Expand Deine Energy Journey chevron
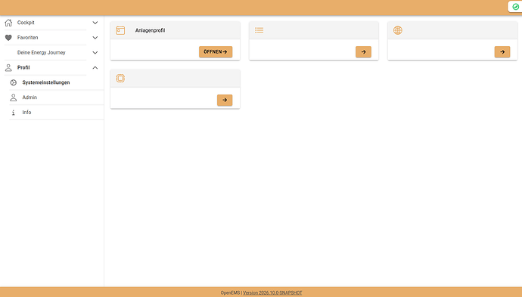Viewport: 522px width, 297px height. pos(95,53)
